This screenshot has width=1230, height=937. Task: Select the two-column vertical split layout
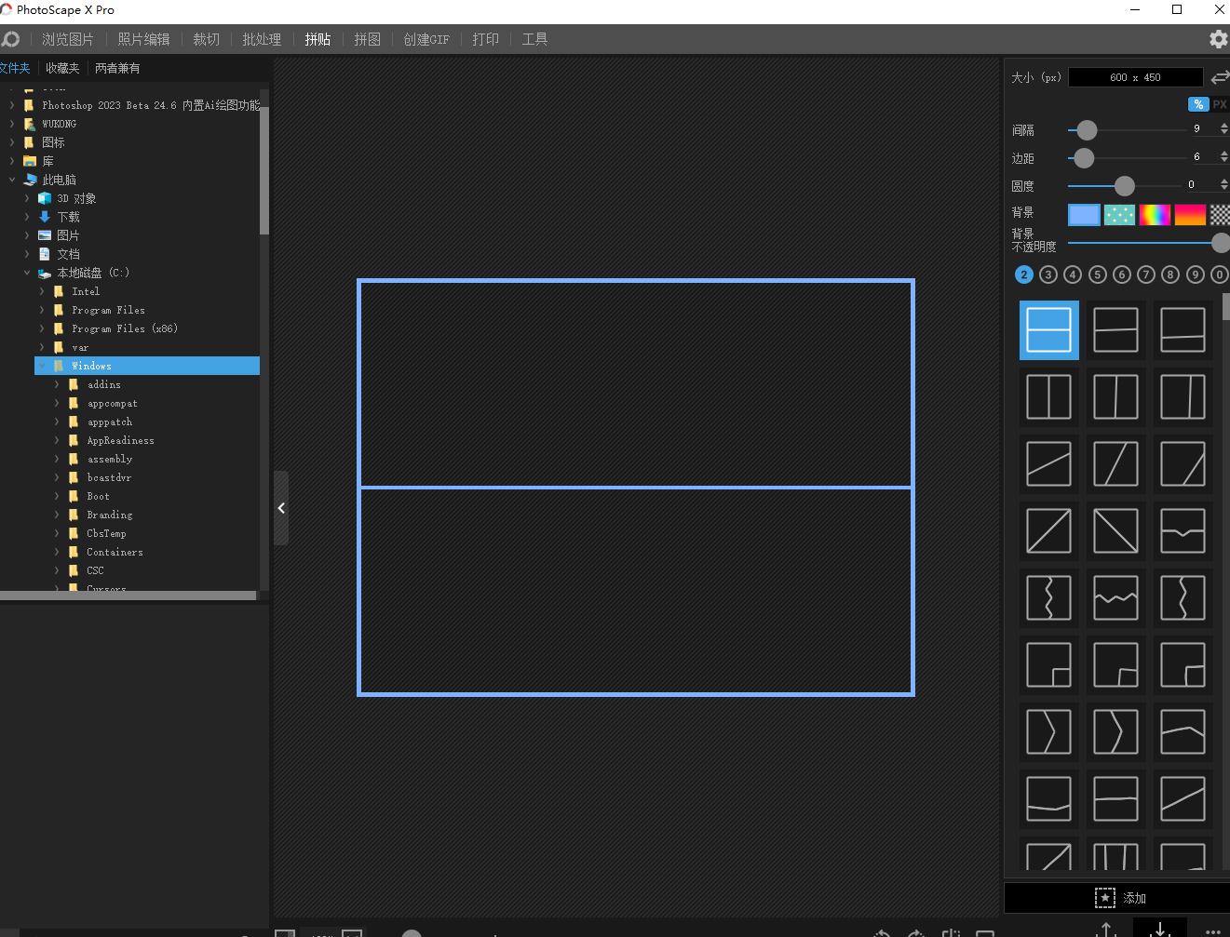(x=1048, y=397)
